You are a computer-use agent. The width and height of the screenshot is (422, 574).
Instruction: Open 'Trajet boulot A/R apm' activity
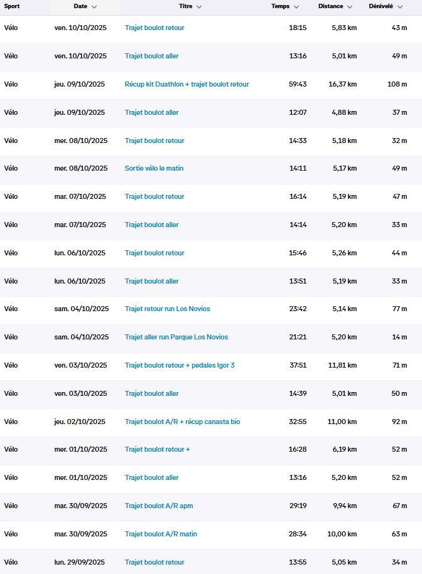coord(158,506)
